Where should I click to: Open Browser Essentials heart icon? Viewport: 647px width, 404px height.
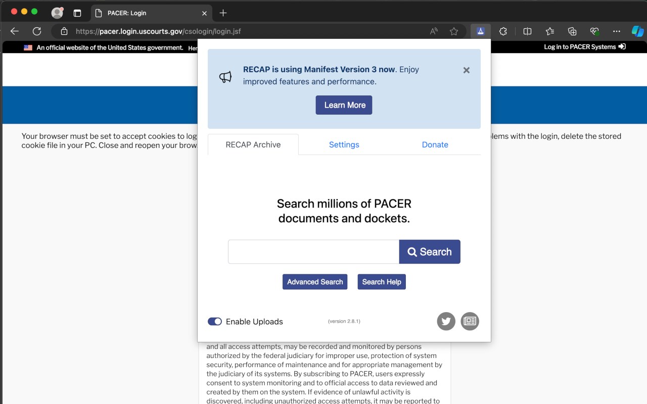[594, 31]
